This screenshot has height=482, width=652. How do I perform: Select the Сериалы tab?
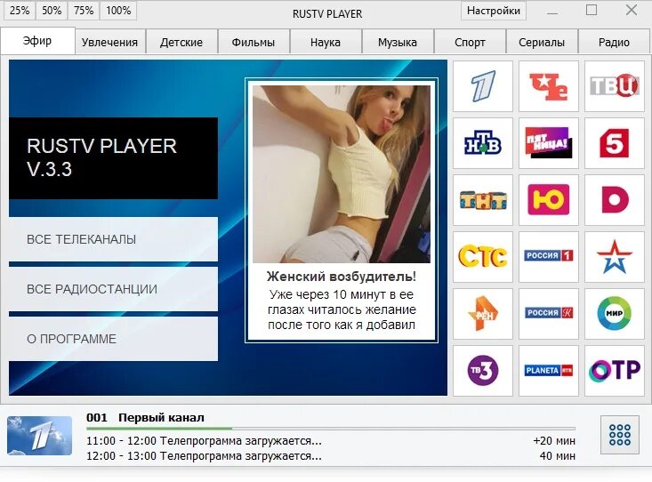[x=542, y=42]
